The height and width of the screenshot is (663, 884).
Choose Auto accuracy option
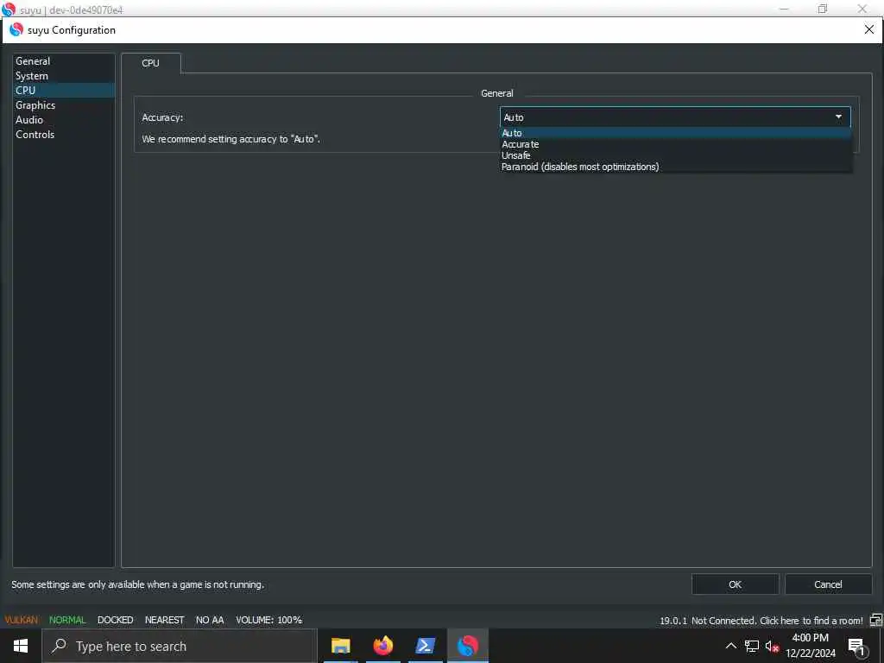coord(675,133)
